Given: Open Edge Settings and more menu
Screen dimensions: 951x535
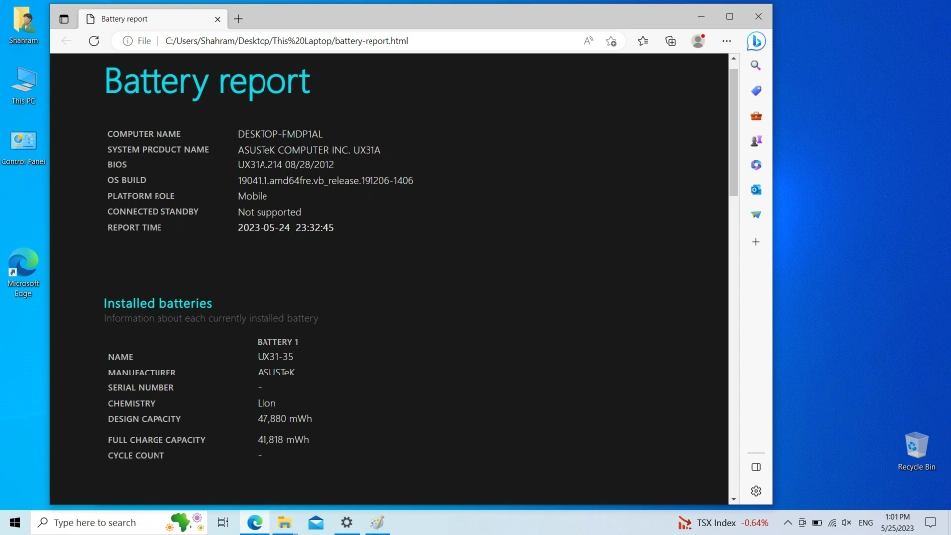Looking at the screenshot, I should coord(726,41).
